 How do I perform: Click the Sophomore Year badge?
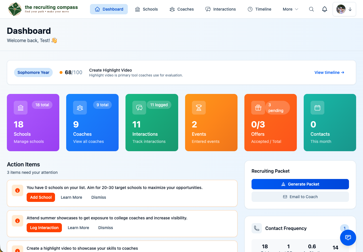click(x=33, y=72)
